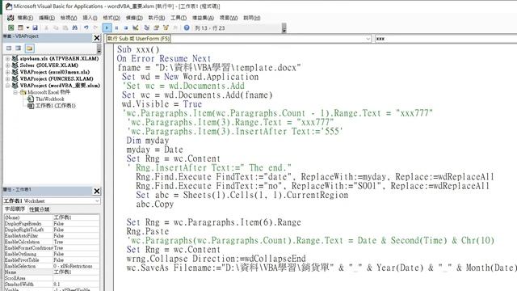Click the StandardWidth property row
This screenshot has height=291, width=517.
tap(52, 284)
